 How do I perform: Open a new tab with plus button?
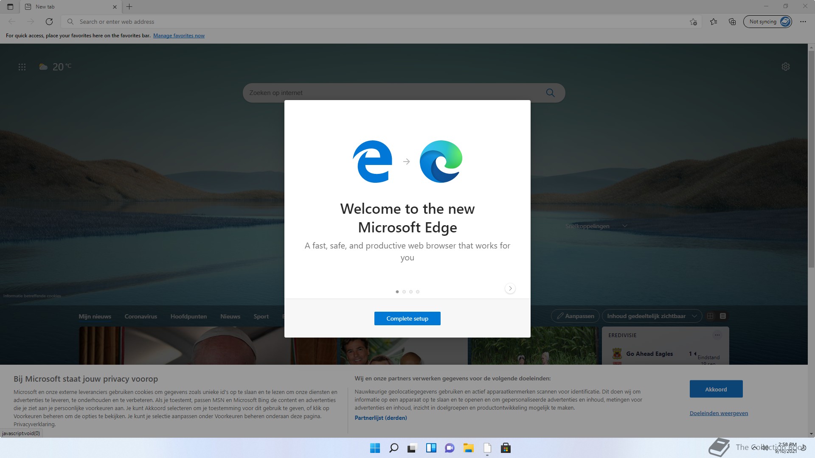[x=129, y=7]
